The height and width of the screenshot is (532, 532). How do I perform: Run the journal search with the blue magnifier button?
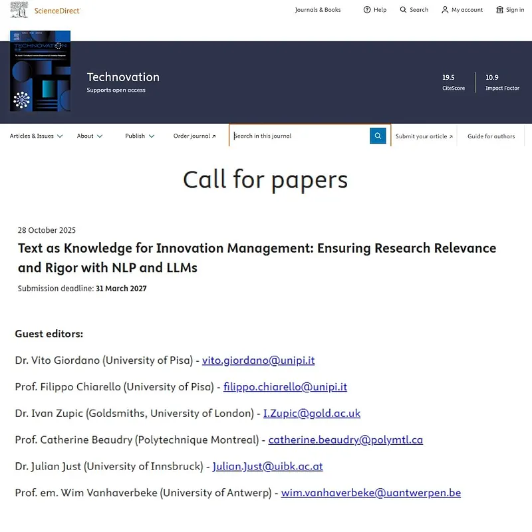tap(378, 136)
